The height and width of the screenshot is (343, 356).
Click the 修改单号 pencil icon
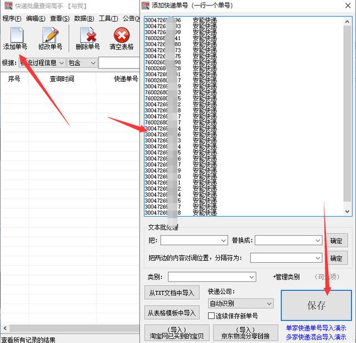tap(50, 34)
